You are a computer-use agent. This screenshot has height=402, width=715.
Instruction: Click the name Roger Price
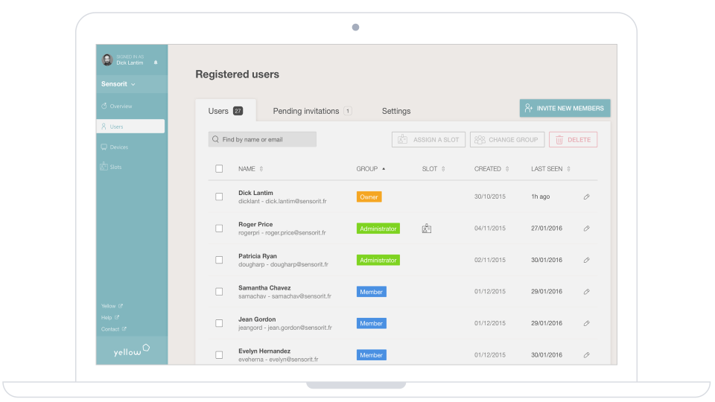pos(255,224)
